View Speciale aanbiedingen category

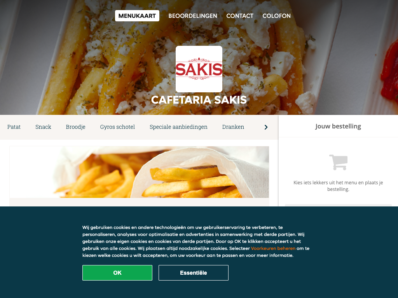tap(178, 127)
